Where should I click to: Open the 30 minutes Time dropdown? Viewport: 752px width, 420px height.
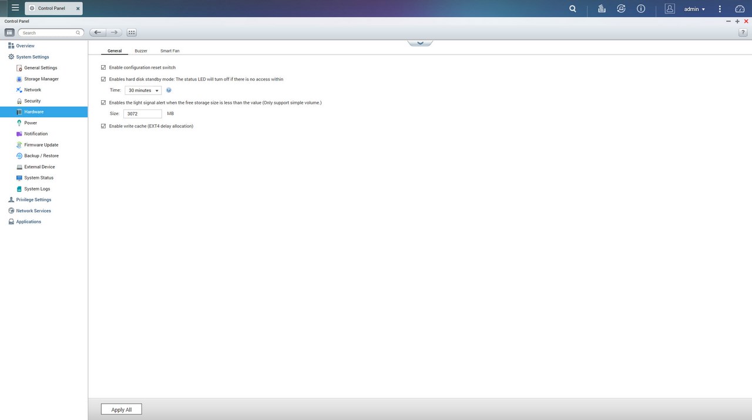pos(143,90)
